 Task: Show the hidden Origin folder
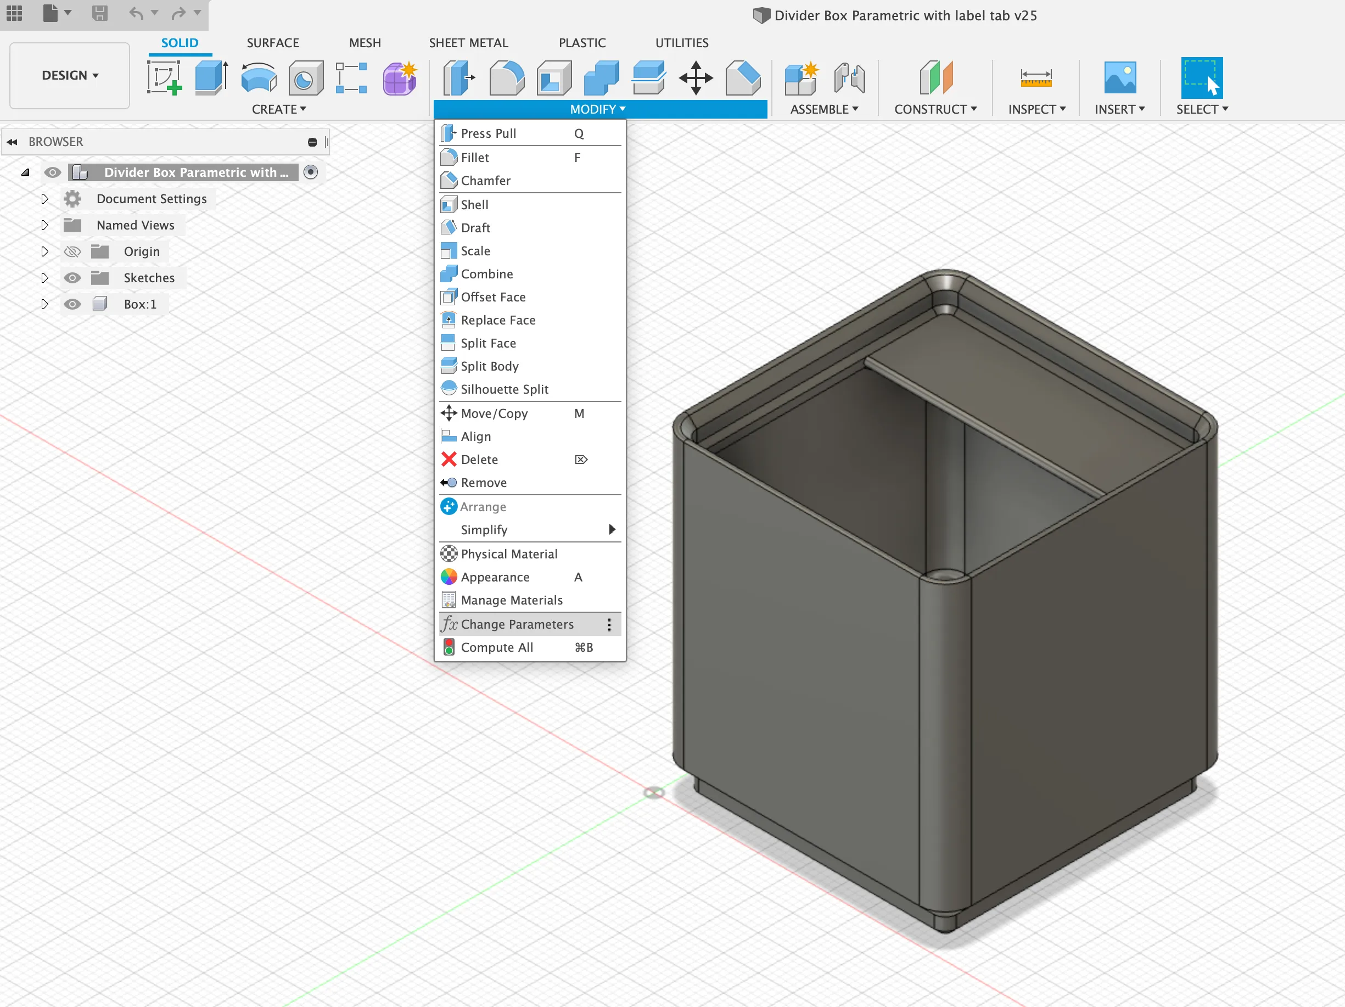[x=72, y=251]
